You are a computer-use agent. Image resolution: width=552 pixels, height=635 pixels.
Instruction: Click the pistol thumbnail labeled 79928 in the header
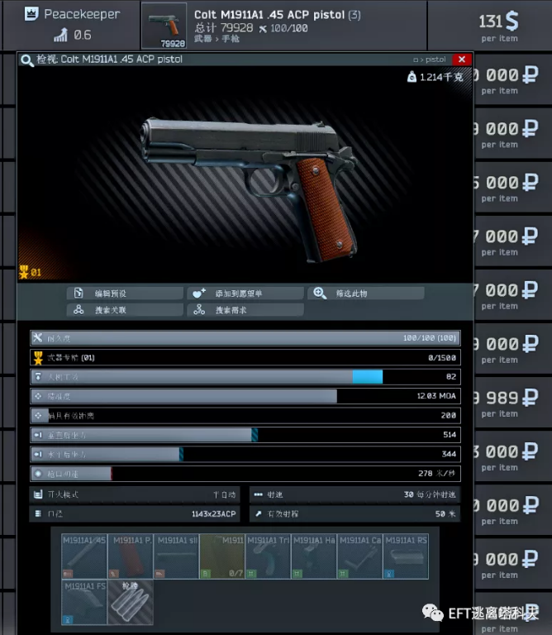(164, 26)
